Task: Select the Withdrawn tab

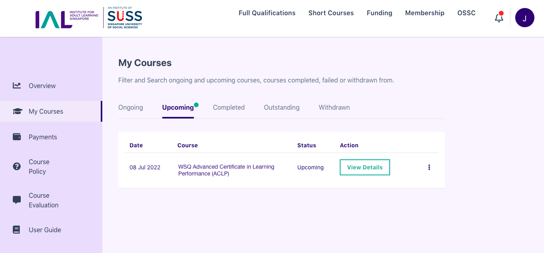Action: (x=334, y=107)
